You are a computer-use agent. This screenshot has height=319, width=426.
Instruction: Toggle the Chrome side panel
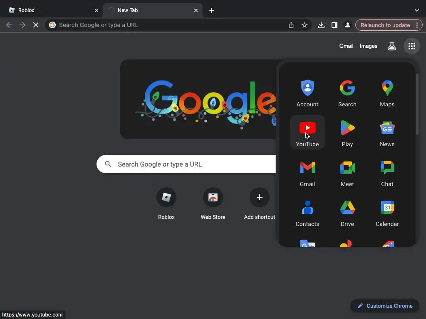(334, 25)
